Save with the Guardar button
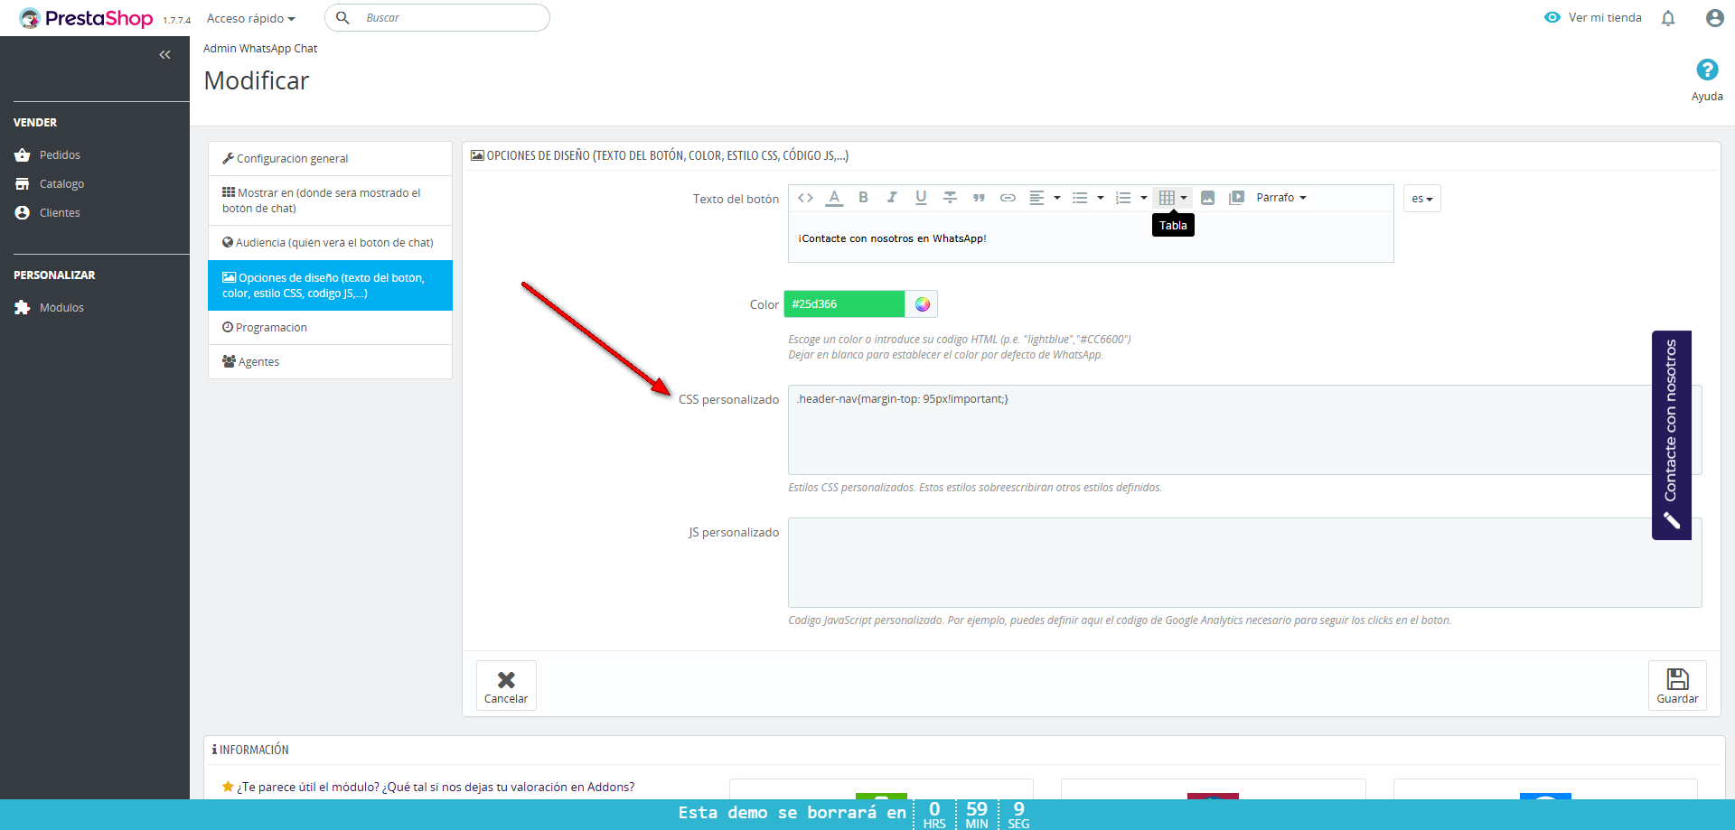The width and height of the screenshot is (1735, 830). (1677, 685)
